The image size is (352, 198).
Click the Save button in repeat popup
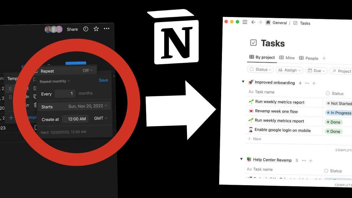pos(103,80)
